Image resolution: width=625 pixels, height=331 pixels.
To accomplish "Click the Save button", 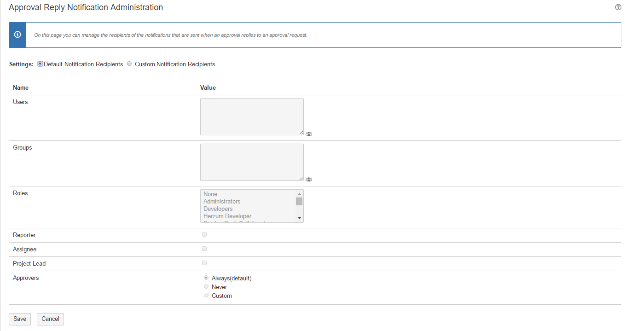I will click(x=20, y=319).
